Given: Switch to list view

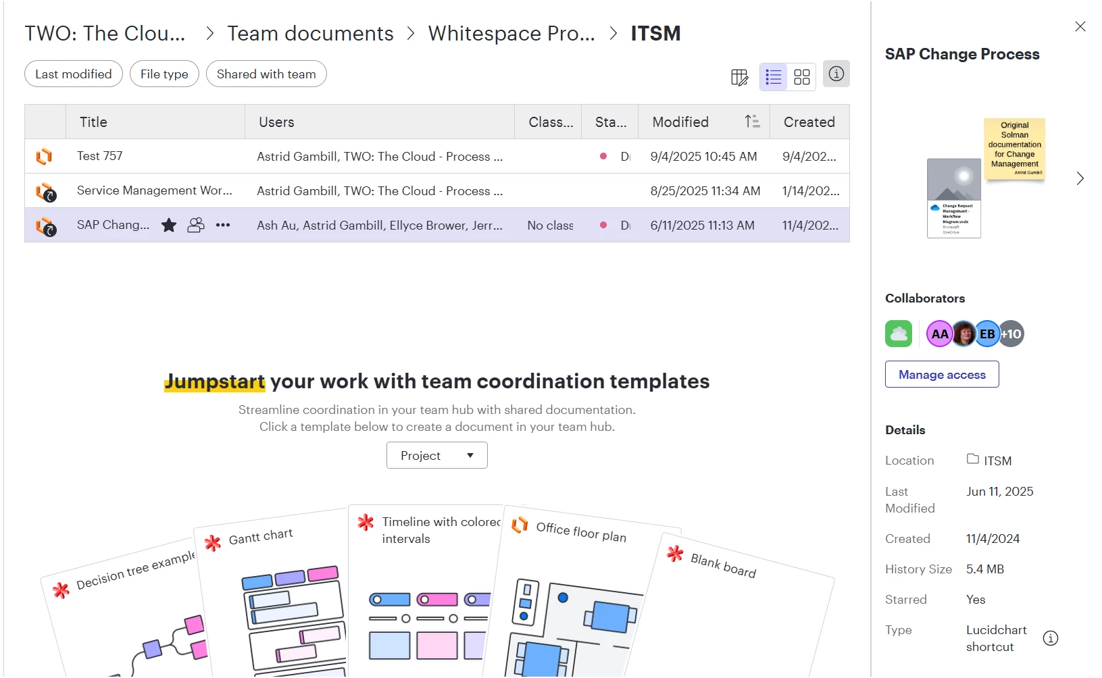Looking at the screenshot, I should [774, 77].
